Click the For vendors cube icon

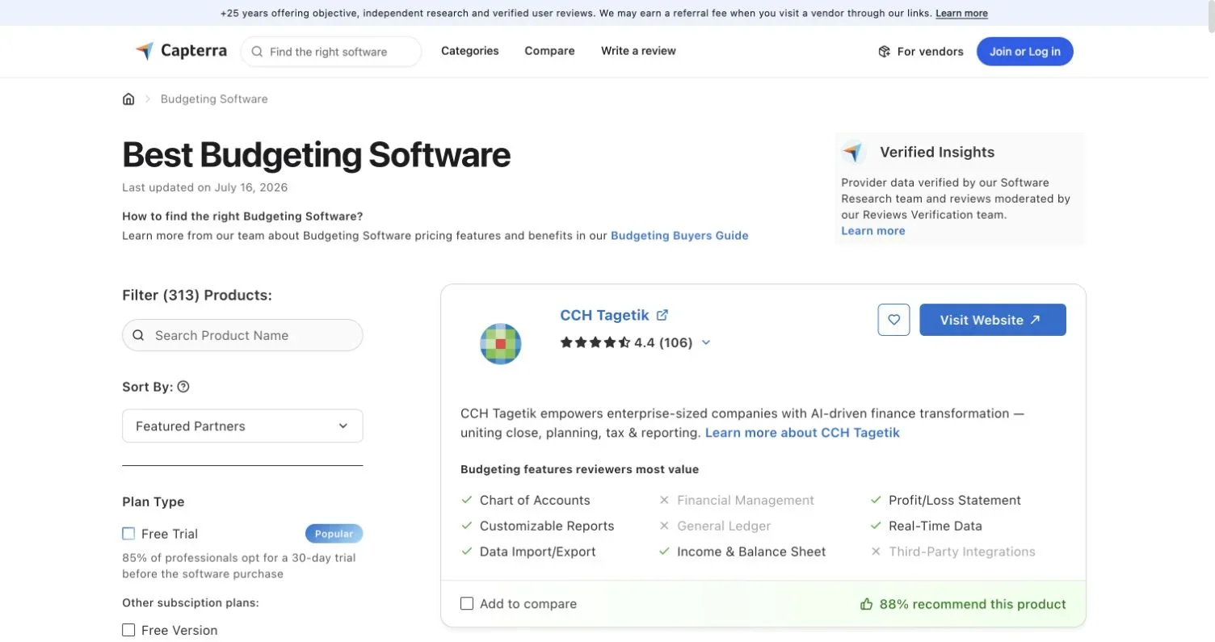[884, 52]
